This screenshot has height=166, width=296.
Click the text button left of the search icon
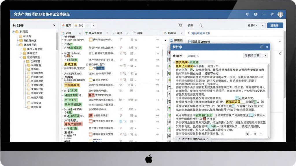point(190,25)
